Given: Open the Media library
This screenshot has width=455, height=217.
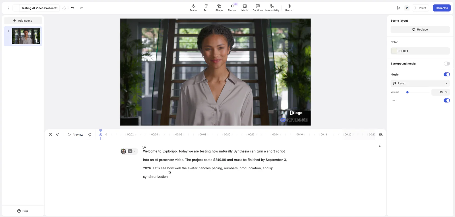Looking at the screenshot, I should 245,8.
